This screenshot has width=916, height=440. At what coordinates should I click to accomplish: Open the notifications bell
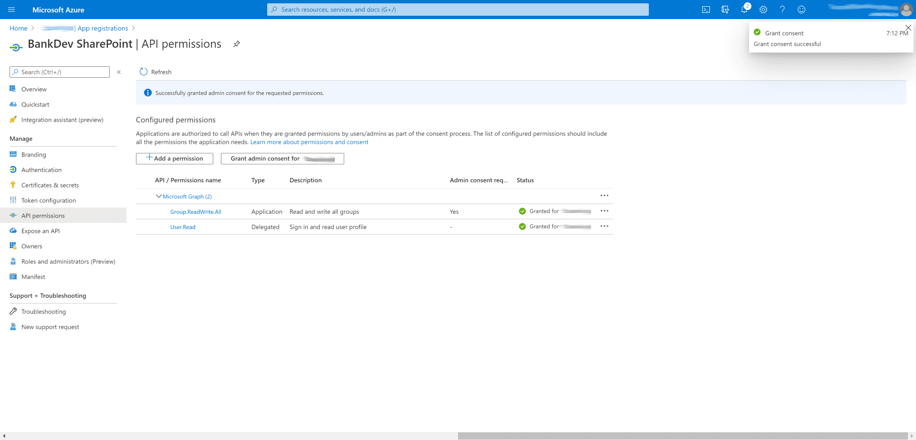coord(744,10)
